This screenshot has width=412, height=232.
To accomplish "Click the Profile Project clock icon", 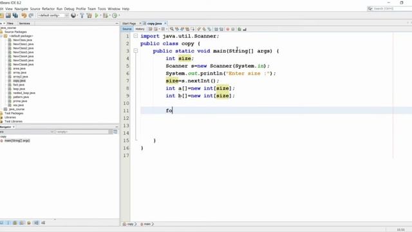I will tap(115, 15).
